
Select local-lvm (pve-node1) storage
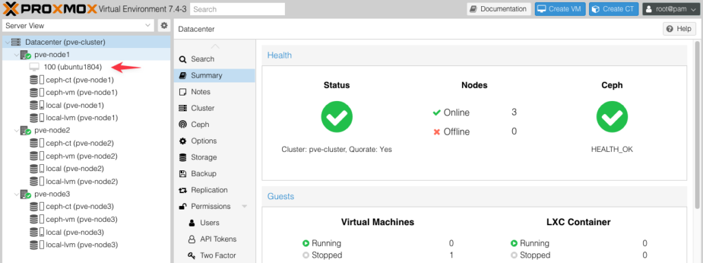coord(82,118)
